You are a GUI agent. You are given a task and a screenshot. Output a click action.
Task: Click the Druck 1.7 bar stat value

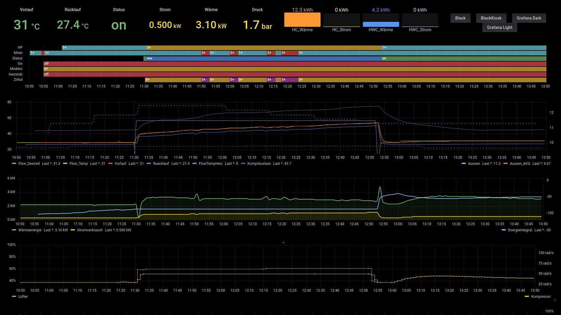(257, 25)
